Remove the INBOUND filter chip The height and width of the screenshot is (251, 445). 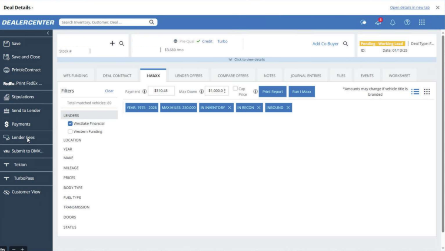(x=288, y=107)
